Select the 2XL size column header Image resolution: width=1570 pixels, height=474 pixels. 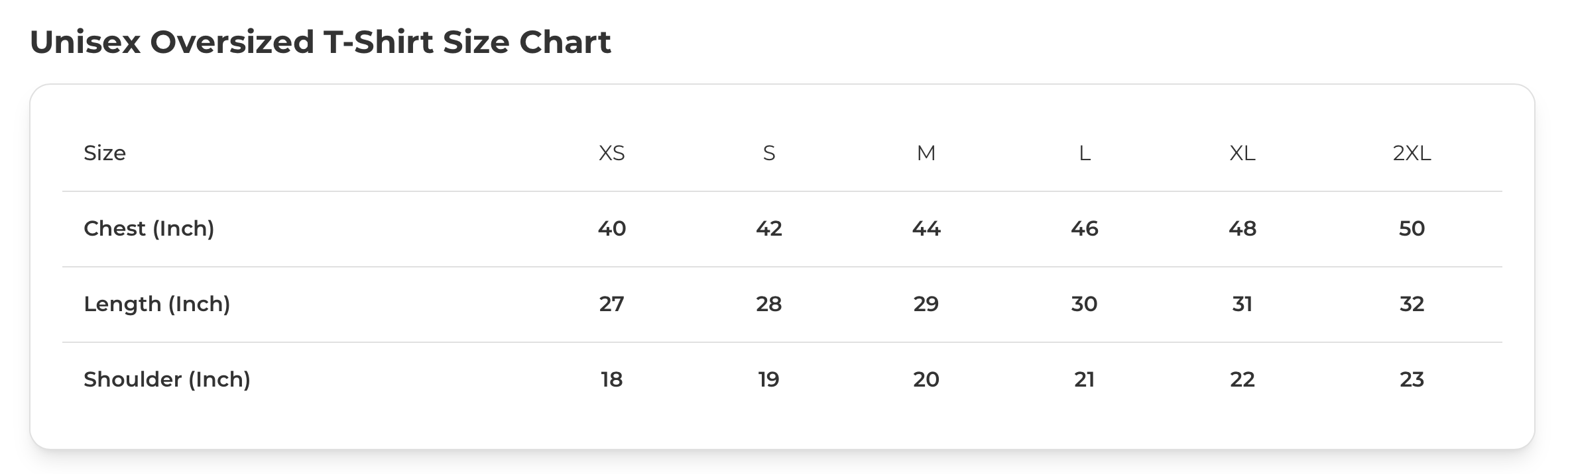point(1412,154)
